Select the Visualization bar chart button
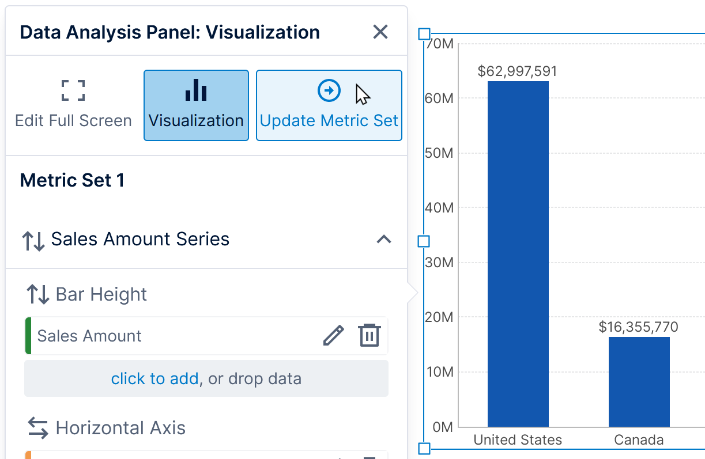 [x=196, y=105]
